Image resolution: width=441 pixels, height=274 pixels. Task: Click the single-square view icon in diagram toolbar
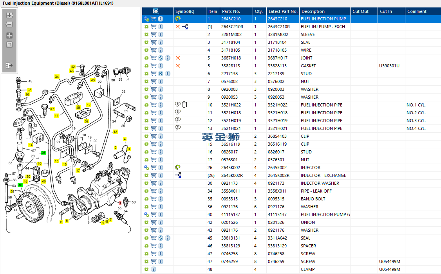tap(10, 45)
